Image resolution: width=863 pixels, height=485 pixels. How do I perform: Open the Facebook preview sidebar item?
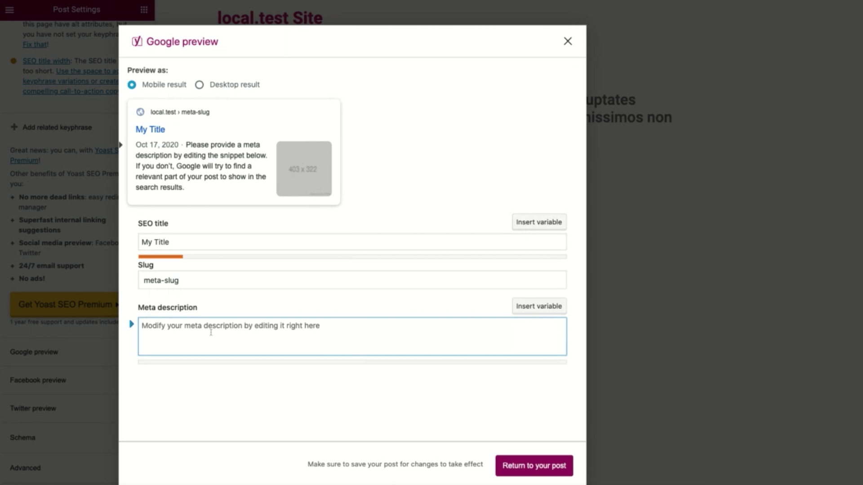point(38,380)
